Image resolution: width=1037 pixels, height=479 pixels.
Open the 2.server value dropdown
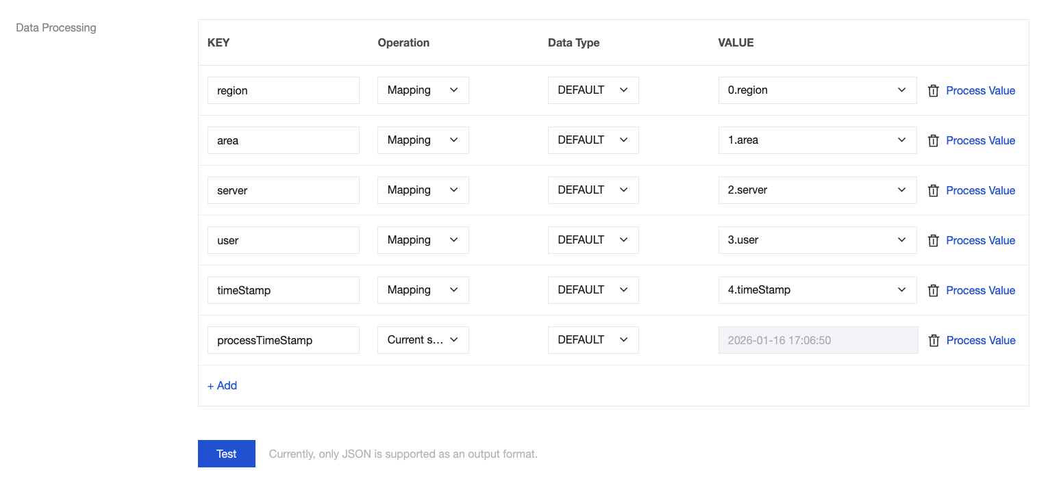click(816, 190)
